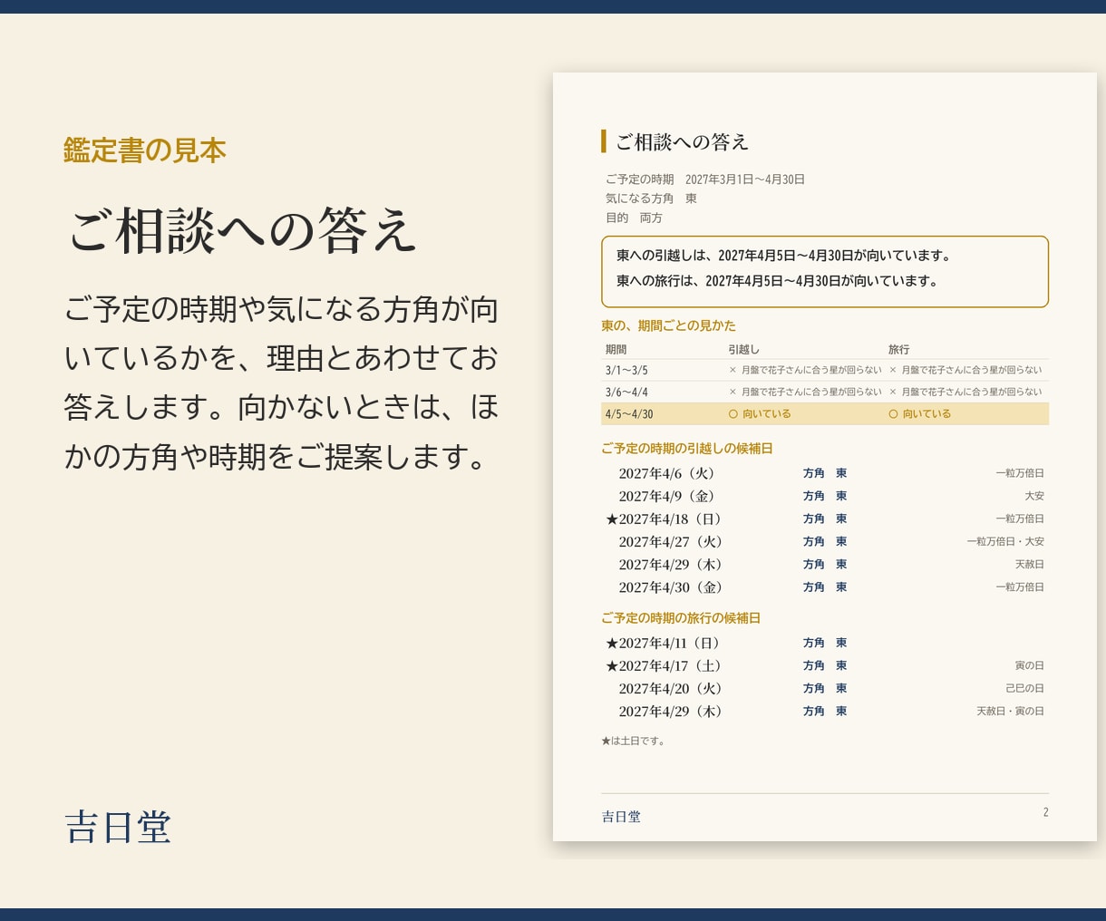Select the large ご相談への答え title on the left
Screen dimensions: 1106x921
coord(242,229)
